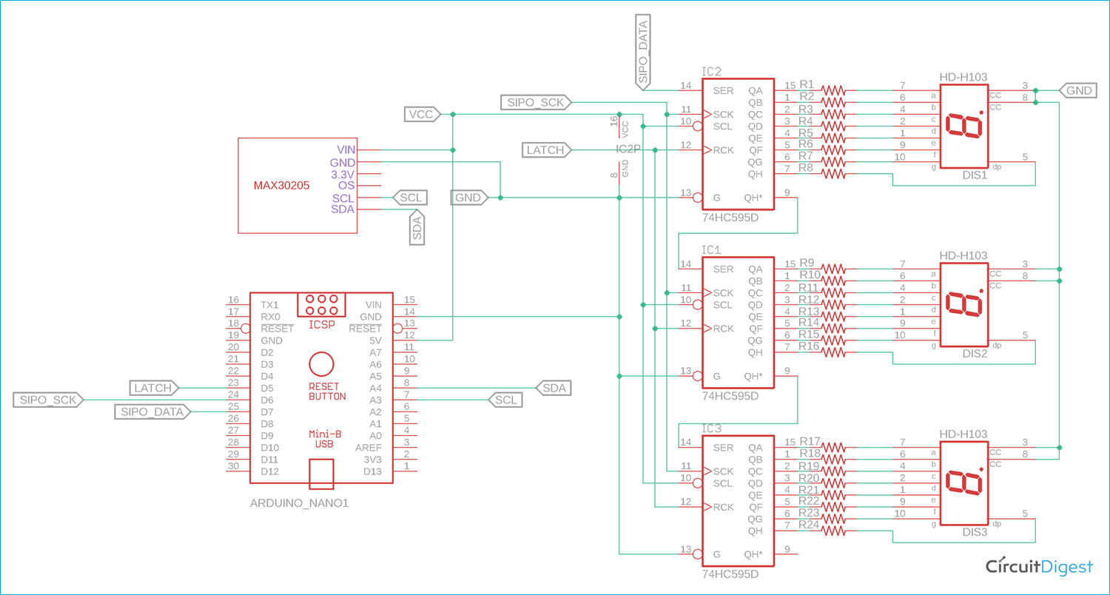Screen dimensions: 1110x595
Task: Click the SDA net flag below MAX30205
Action: click(x=417, y=229)
